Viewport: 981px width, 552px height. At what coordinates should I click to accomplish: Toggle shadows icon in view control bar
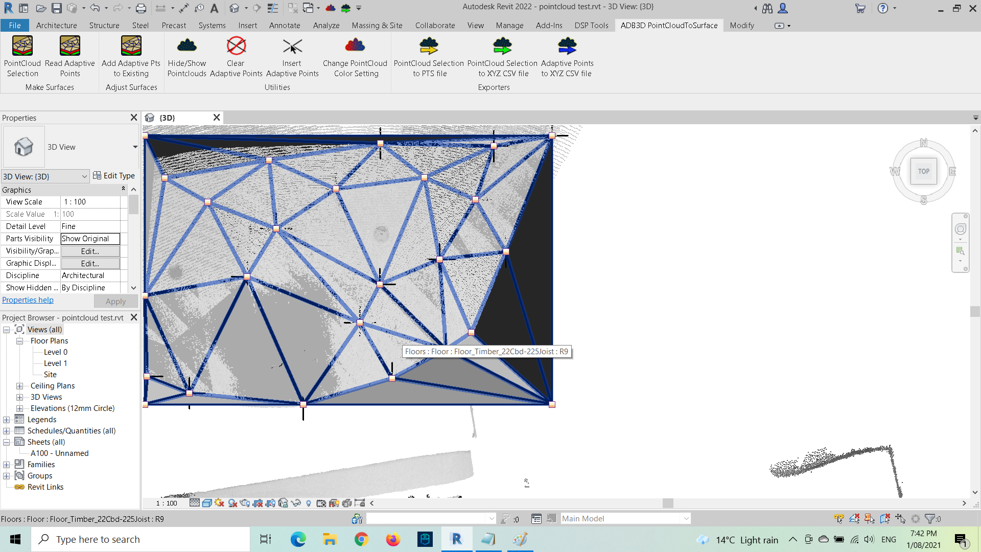point(232,503)
